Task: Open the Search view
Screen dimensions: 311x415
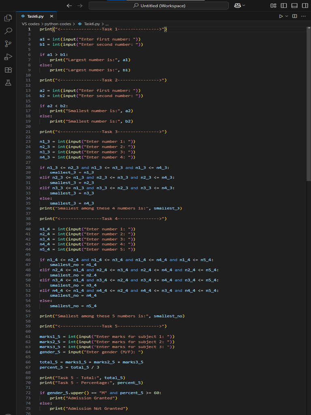Action: 8,31
